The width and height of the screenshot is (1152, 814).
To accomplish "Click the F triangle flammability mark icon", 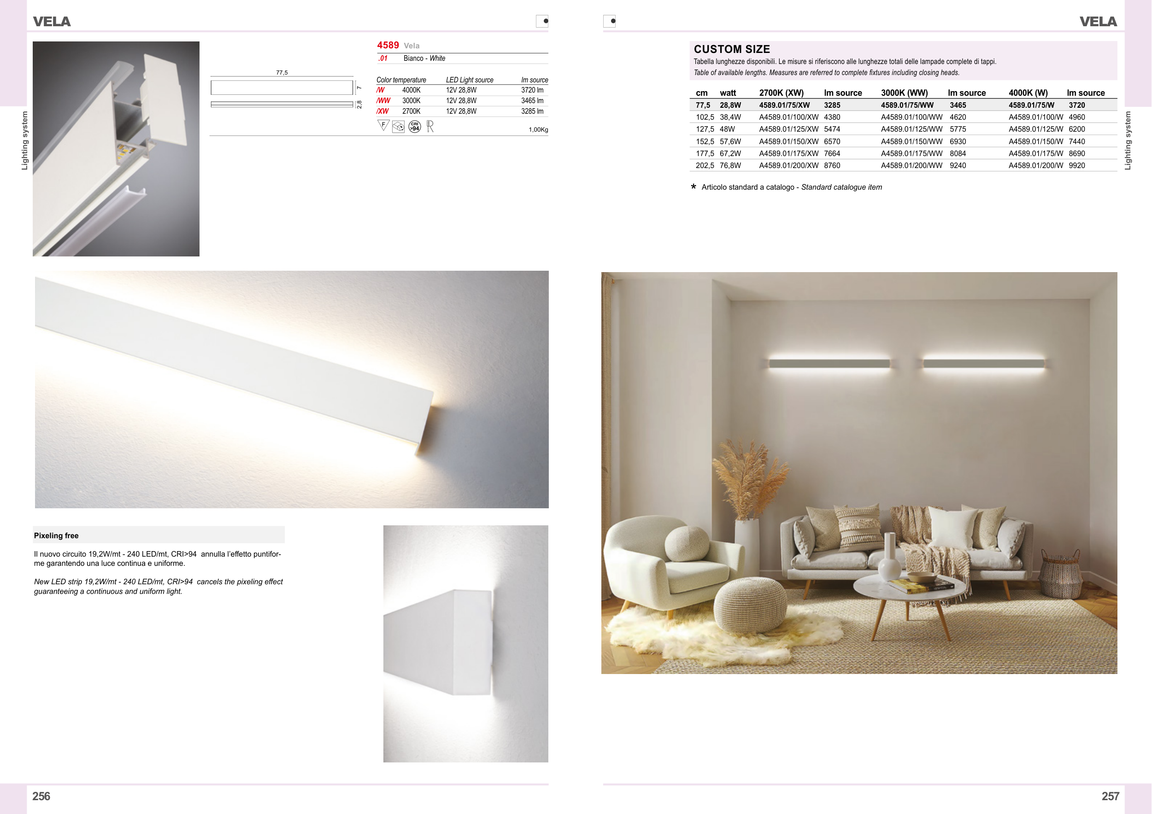I will (x=383, y=125).
